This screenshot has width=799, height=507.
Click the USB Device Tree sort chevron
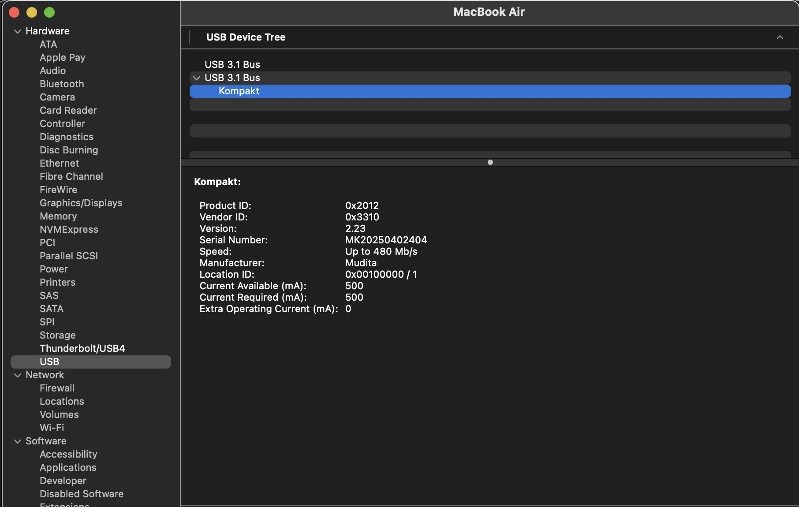point(780,37)
